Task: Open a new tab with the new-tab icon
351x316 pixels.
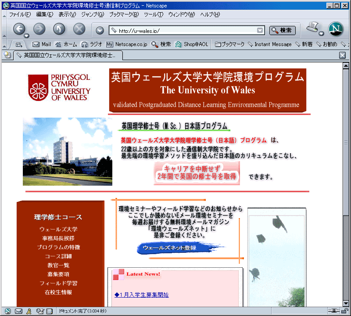Action: coord(7,55)
